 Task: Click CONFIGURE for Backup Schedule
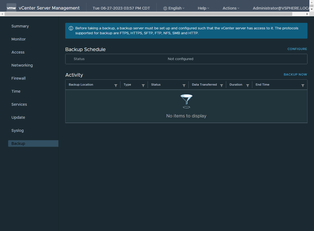pyautogui.click(x=297, y=49)
